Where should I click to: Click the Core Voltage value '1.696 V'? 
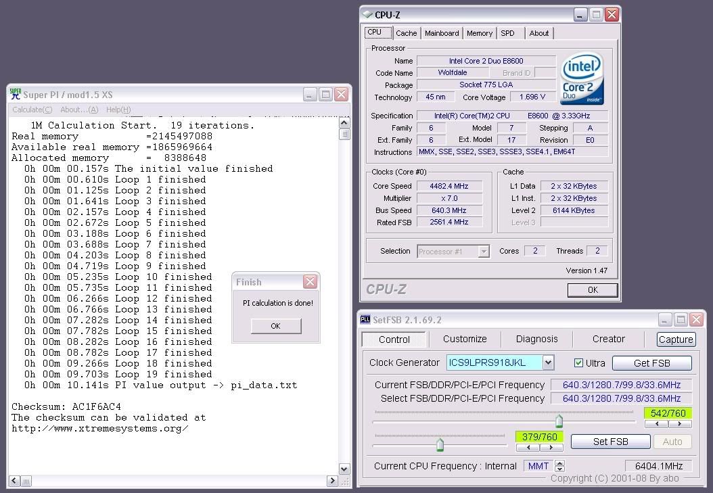(x=532, y=97)
